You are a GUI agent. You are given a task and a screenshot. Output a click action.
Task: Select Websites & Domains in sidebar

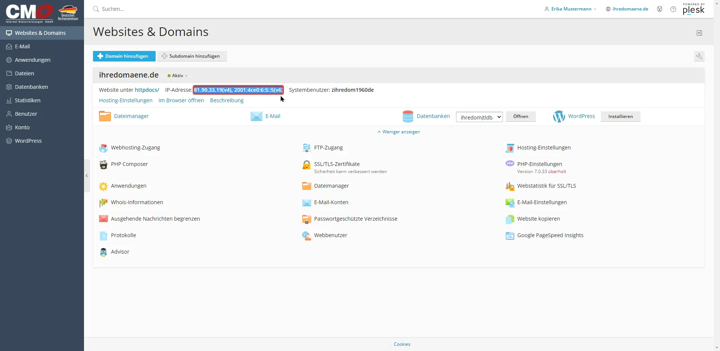[x=42, y=33]
